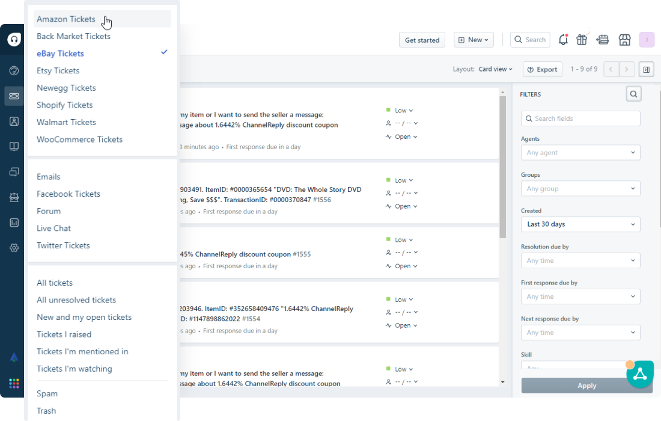
Task: Open the Solutions book icon in sidebar
Action: tap(14, 147)
